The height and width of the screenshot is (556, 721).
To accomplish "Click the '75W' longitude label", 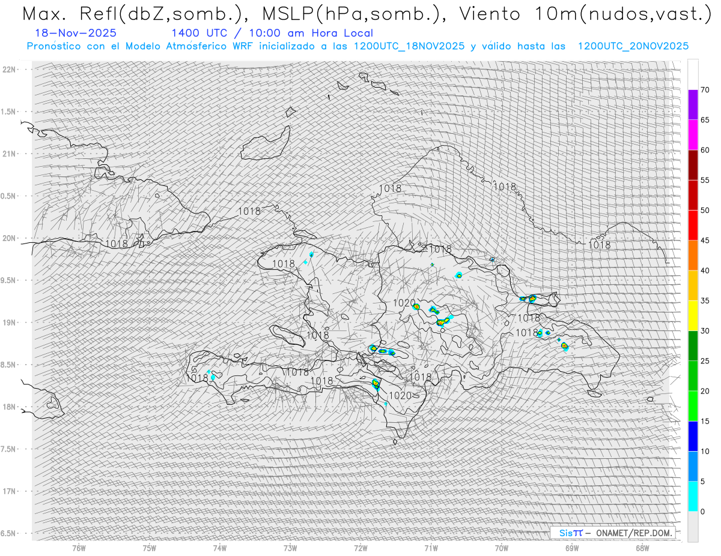I will click(150, 548).
